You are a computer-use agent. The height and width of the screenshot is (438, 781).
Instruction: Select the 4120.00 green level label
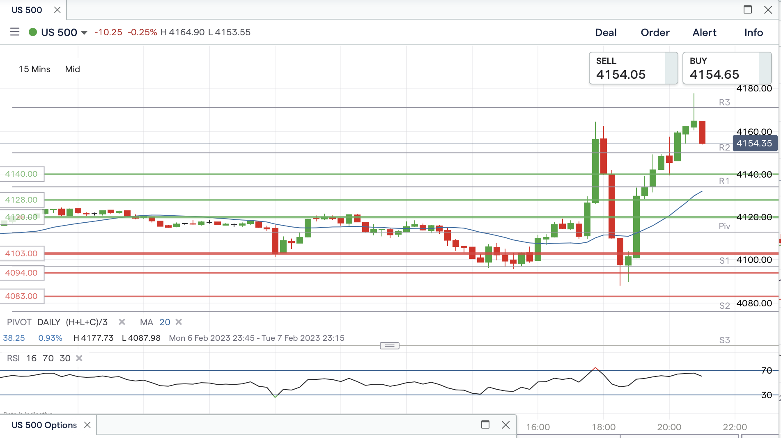coord(22,217)
